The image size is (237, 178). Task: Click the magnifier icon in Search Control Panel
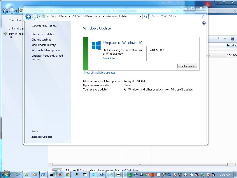click(x=203, y=16)
